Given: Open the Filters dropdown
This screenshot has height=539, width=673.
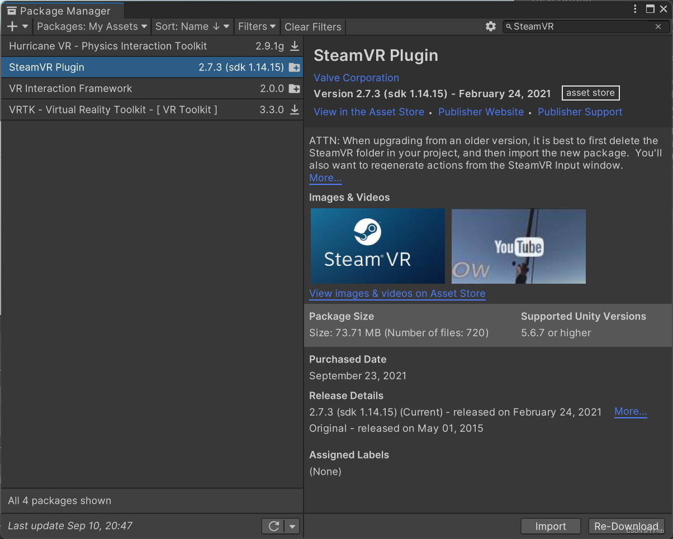Looking at the screenshot, I should (x=257, y=26).
